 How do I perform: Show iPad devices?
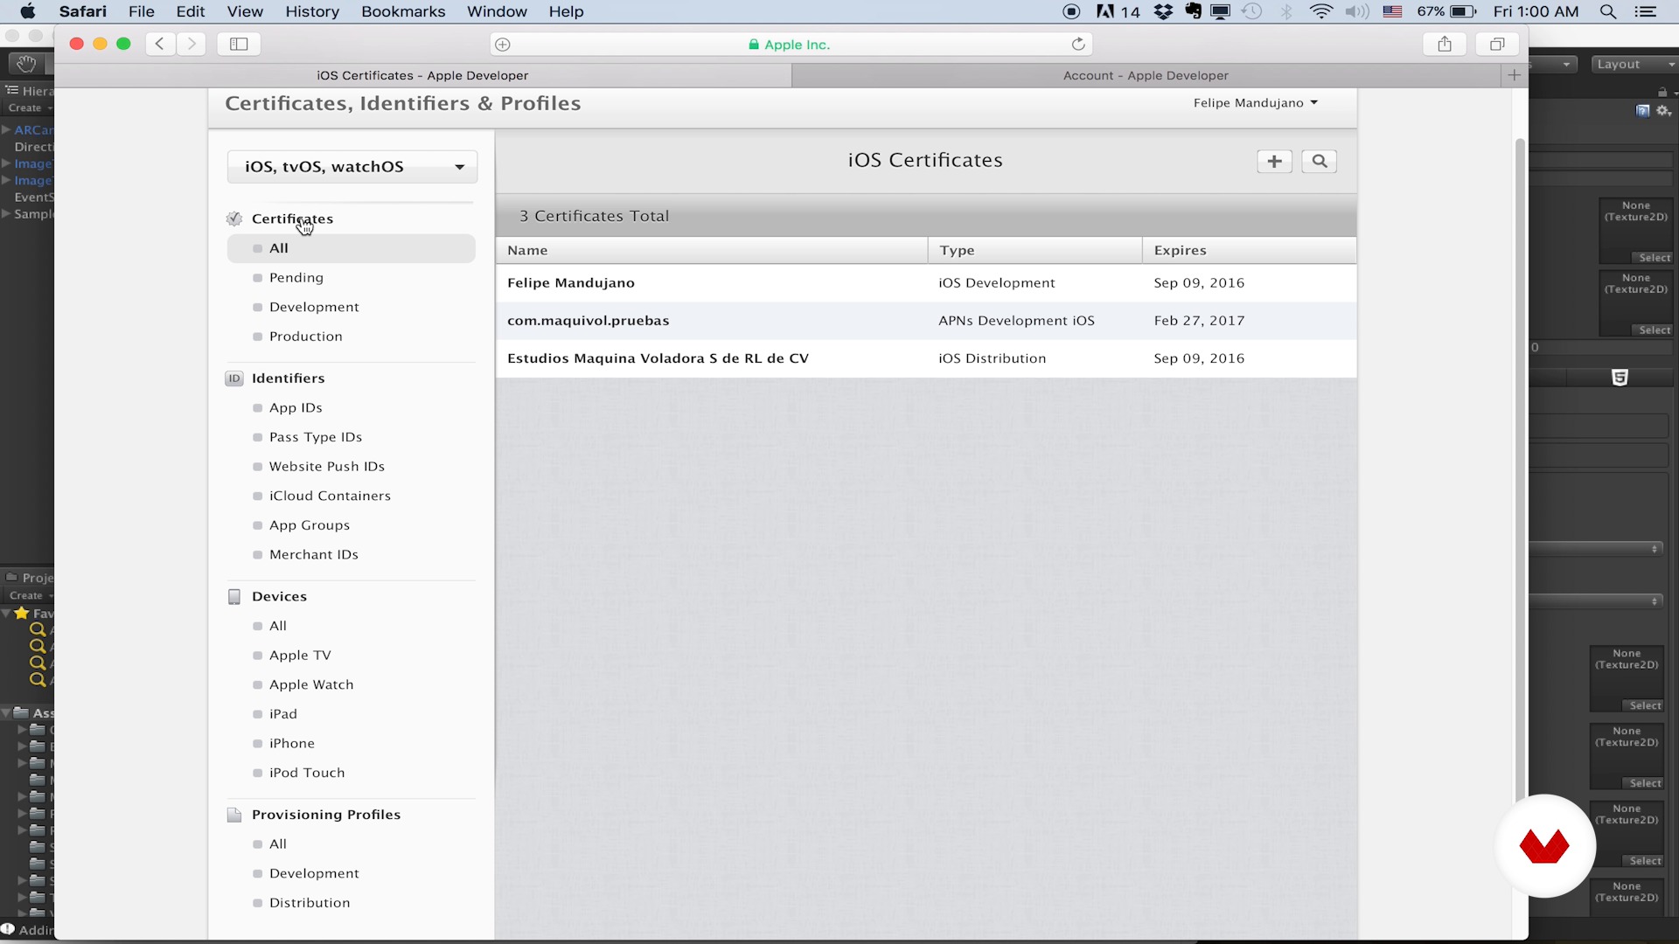pos(283,714)
